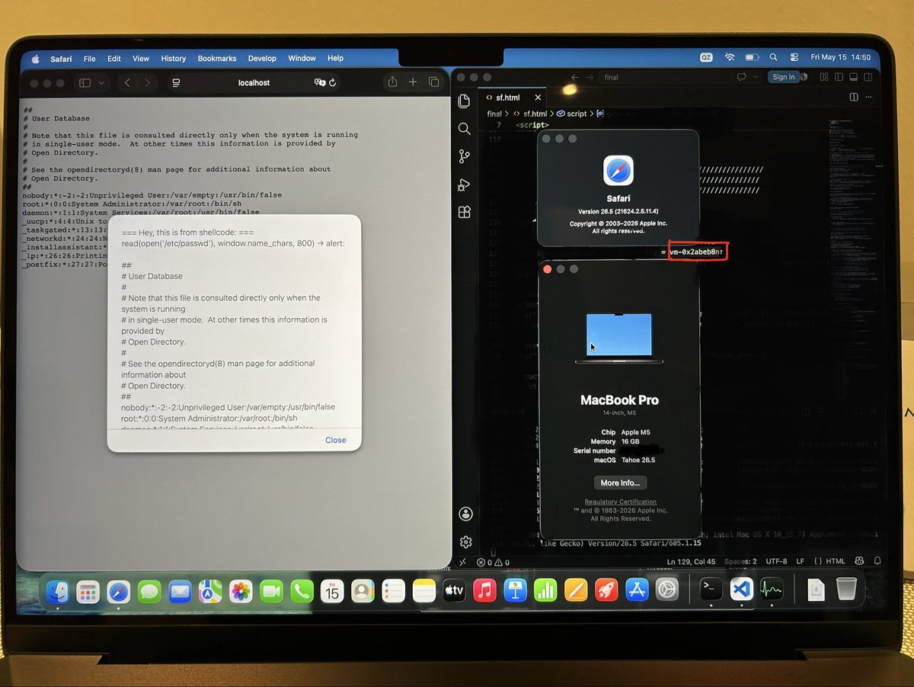
Task: Click the Safari page menu icon
Action: coord(176,82)
